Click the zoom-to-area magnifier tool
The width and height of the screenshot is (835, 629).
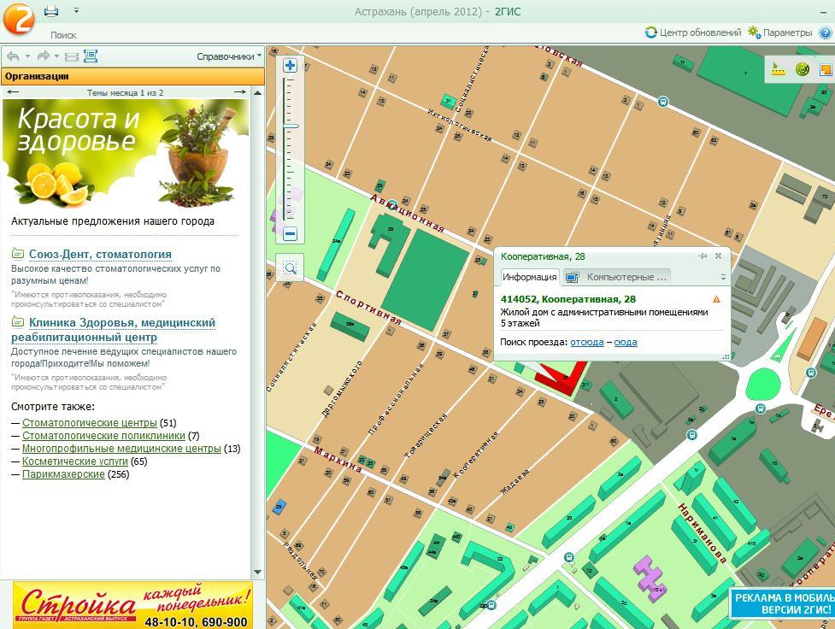[290, 267]
